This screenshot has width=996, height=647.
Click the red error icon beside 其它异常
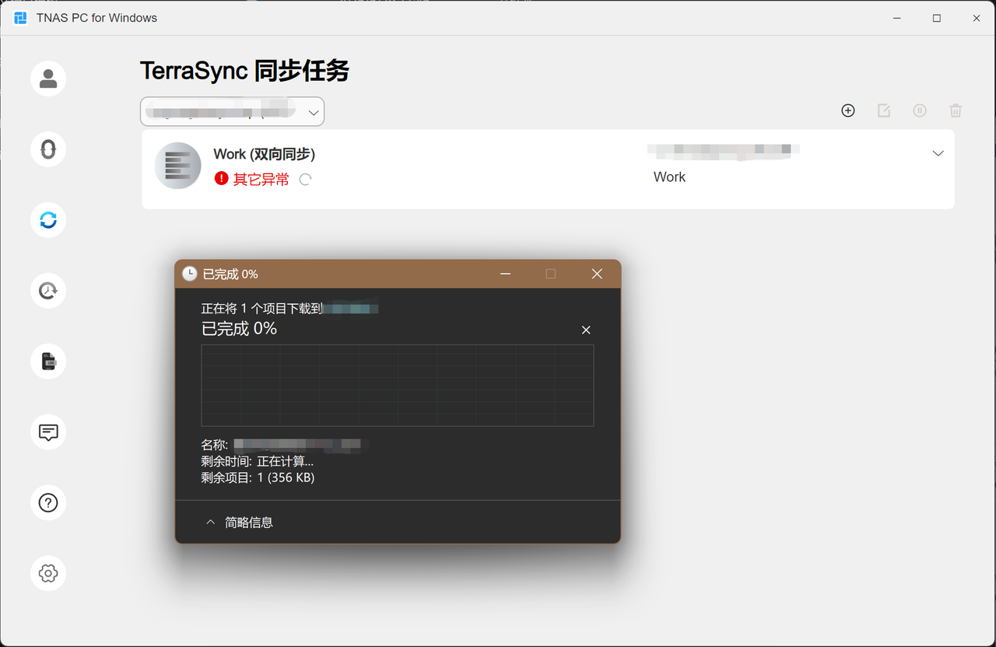(221, 179)
